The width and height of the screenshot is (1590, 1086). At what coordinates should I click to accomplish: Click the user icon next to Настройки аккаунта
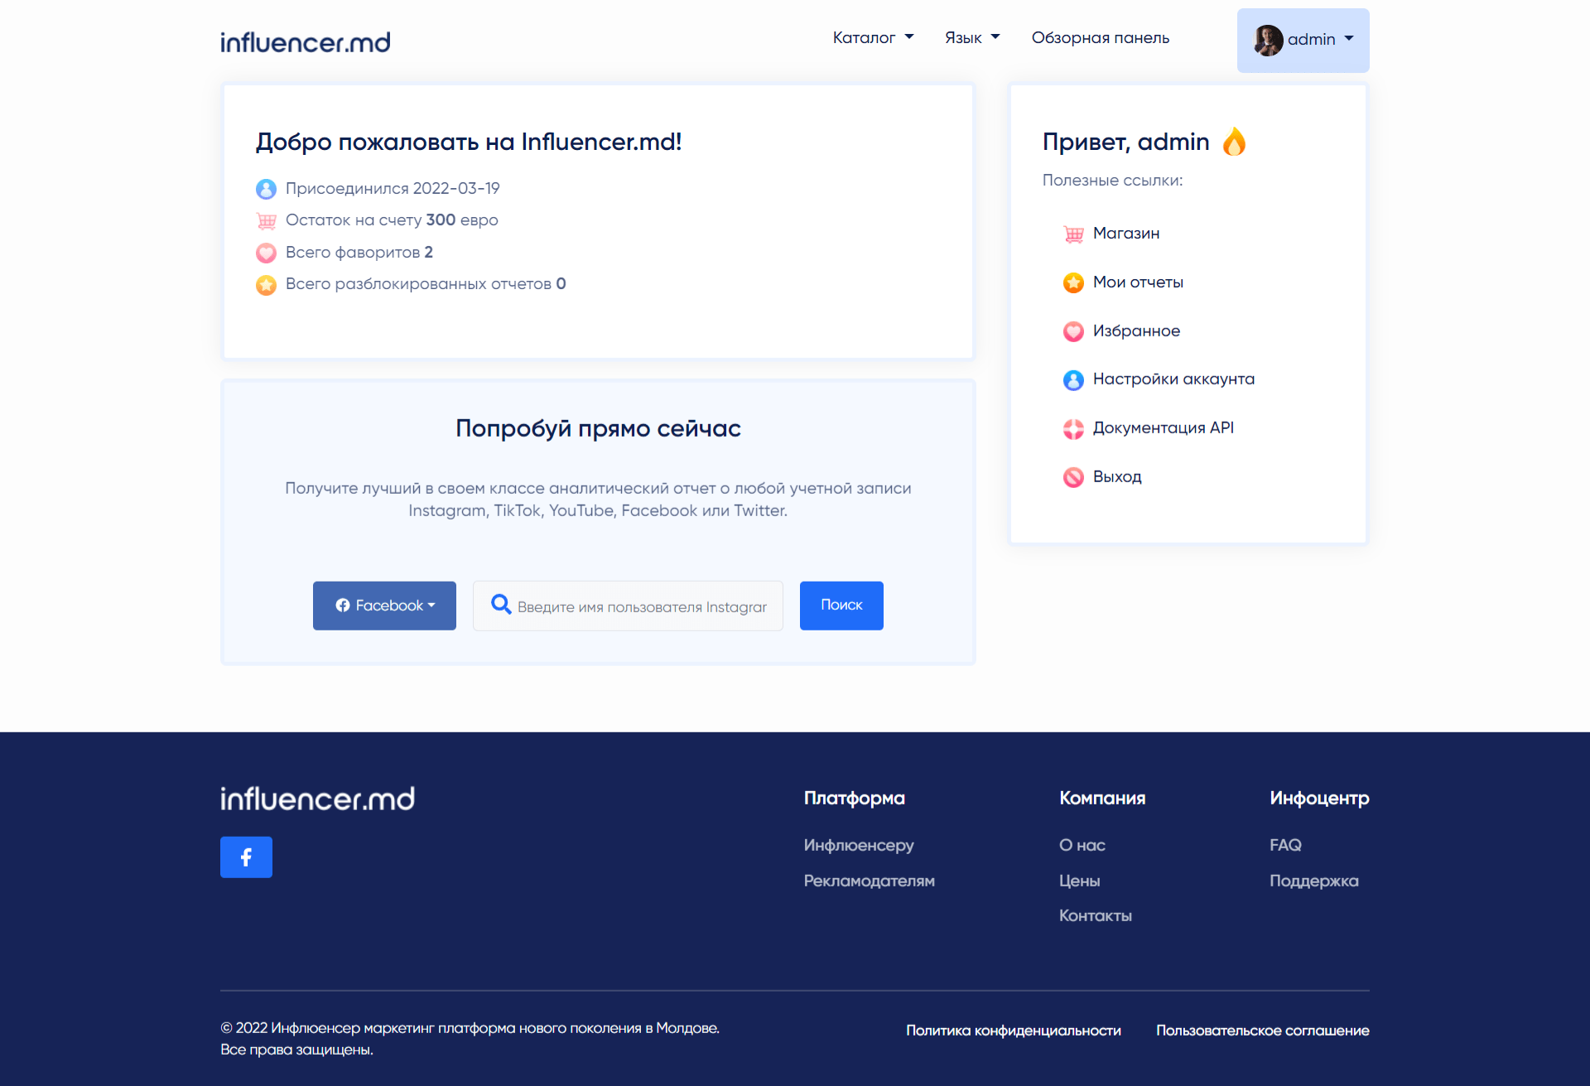1073,379
